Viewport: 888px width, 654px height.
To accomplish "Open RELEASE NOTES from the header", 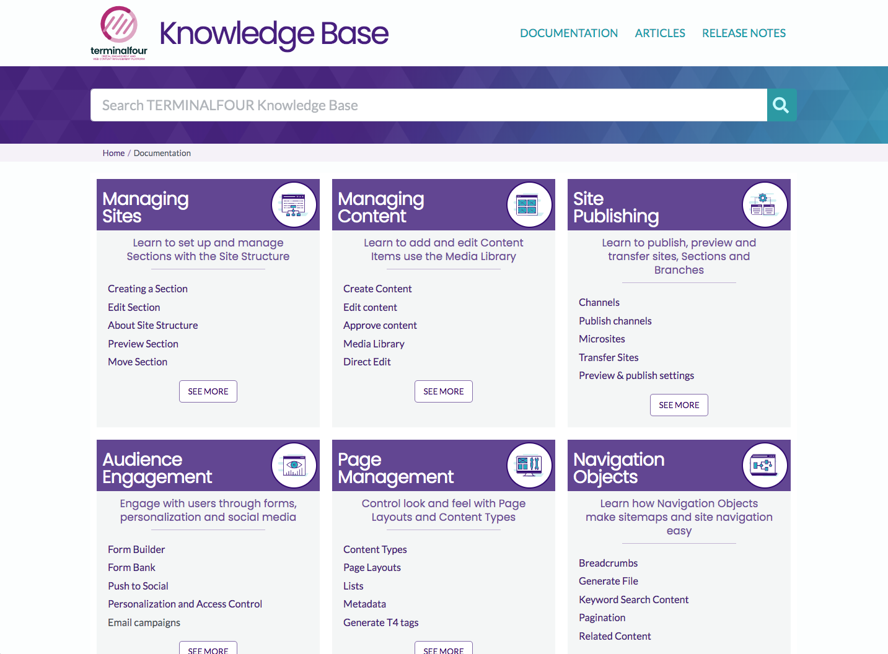I will pos(743,33).
